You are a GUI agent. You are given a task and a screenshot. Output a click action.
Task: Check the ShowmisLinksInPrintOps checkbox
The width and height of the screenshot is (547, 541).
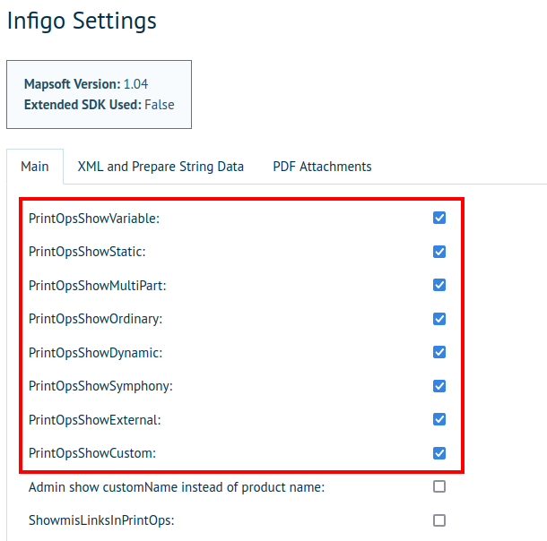439,520
